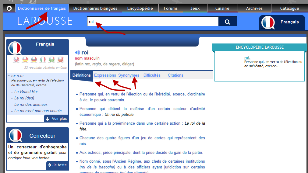Screen dimensions: 308x173
Task: Click into the search field containing roi
Action: point(152,22)
